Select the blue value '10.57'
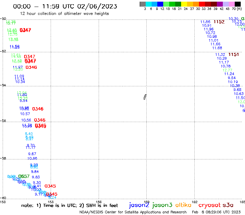Screen dimensions: 245x215 (x=25, y=114)
